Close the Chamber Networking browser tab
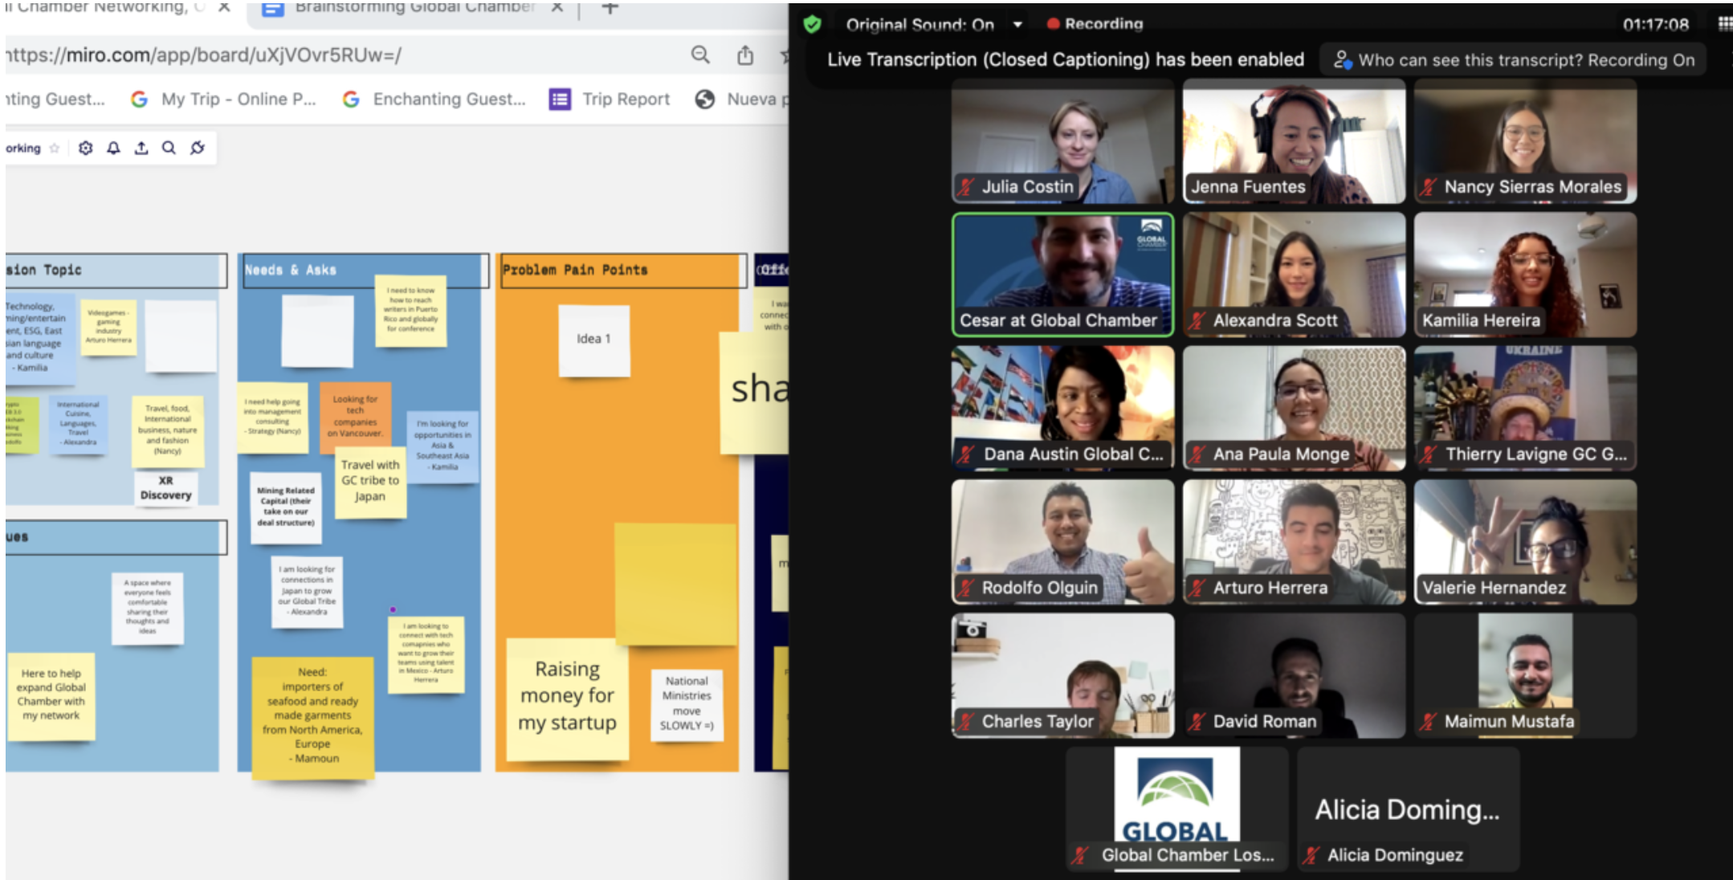Screen dimensions: 1733x880 (x=224, y=7)
